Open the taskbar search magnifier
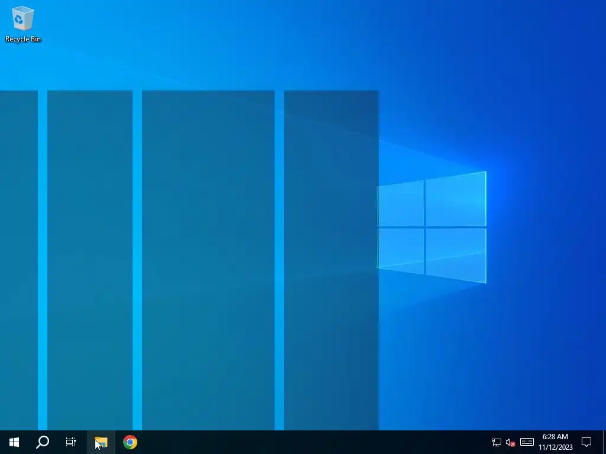This screenshot has width=606, height=454. pyautogui.click(x=43, y=442)
